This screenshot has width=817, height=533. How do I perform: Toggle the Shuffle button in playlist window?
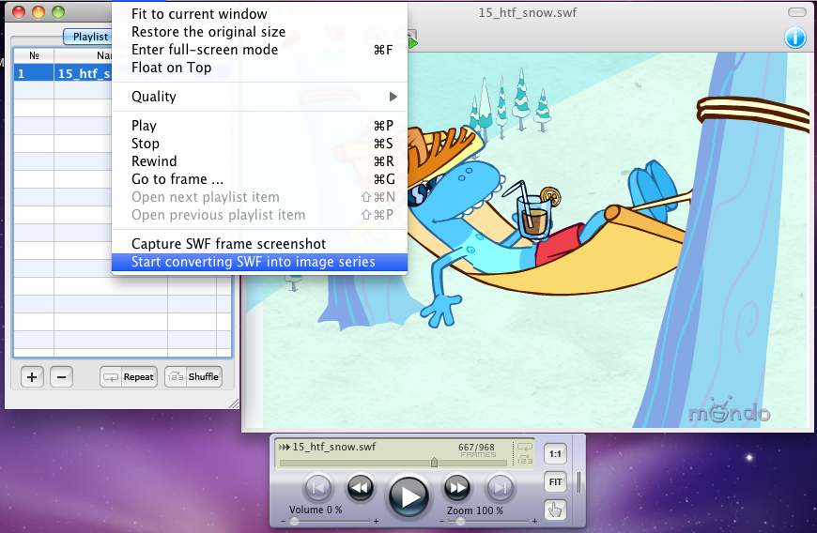click(x=193, y=377)
